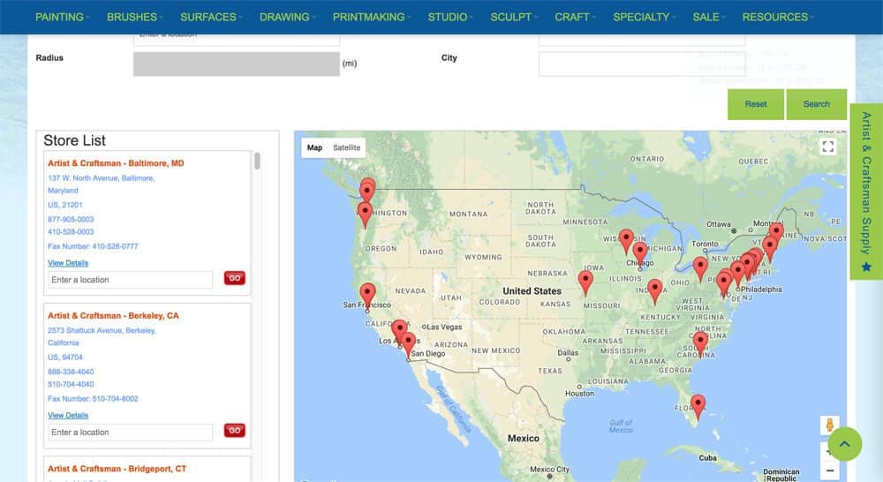Image resolution: width=883 pixels, height=482 pixels.
Task: Expand the SALE dropdown menu
Action: pyautogui.click(x=708, y=17)
